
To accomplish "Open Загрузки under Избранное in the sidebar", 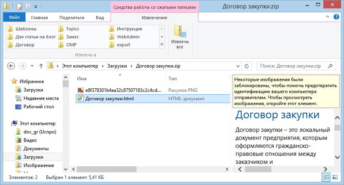I will tap(33, 90).
